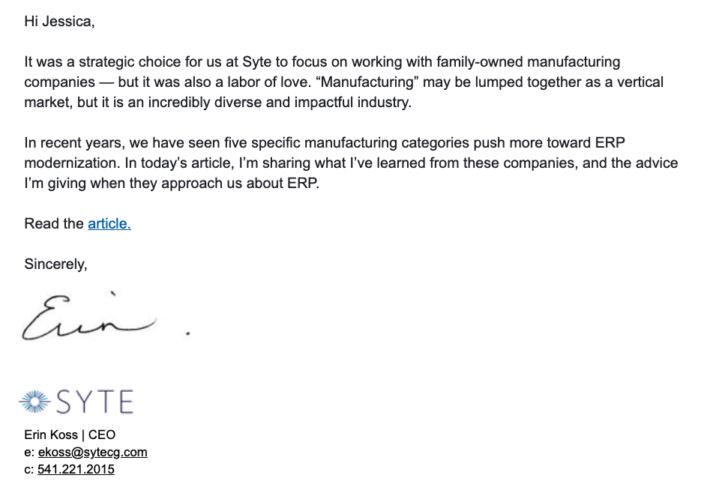The height and width of the screenshot is (490, 701).
Task: Click the 'Read the' text before the link
Action: (54, 223)
